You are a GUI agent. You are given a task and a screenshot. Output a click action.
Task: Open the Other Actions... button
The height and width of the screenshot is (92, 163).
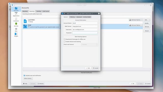(x=28, y=78)
